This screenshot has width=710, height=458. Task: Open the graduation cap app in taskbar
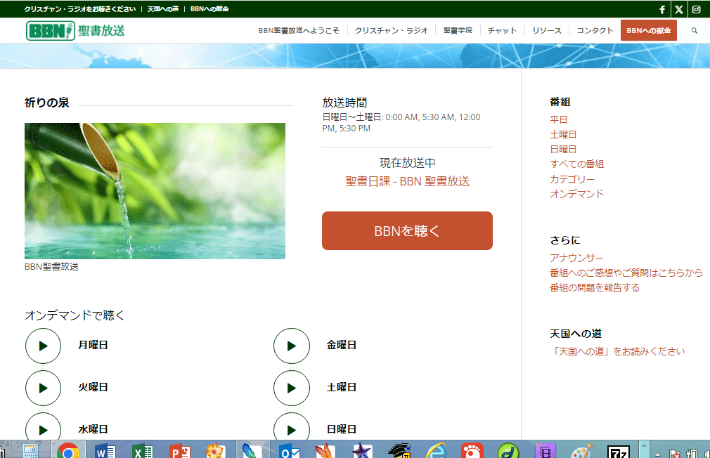coord(399,451)
